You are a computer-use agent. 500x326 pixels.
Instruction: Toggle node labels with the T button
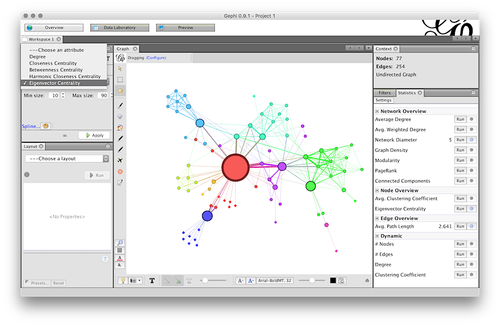pos(152,280)
